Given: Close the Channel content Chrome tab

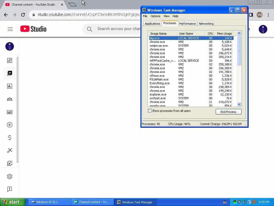Looking at the screenshot, I should tap(62, 5).
